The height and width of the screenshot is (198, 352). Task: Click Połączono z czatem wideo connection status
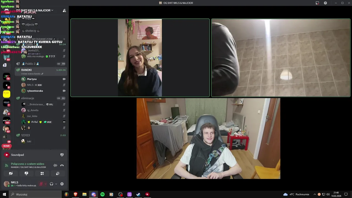pos(28,164)
